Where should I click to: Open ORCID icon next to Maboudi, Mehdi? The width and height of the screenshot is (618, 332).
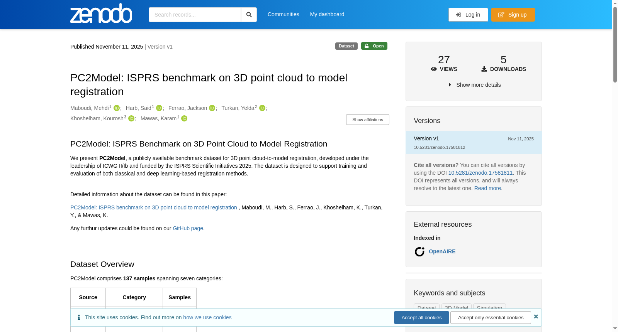coord(117,108)
